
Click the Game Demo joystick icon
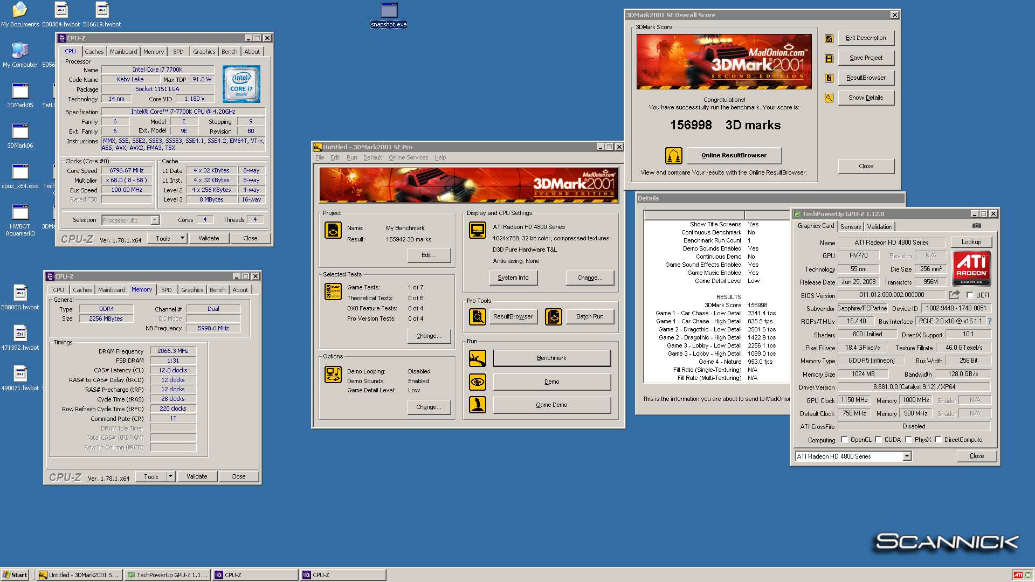[478, 405]
